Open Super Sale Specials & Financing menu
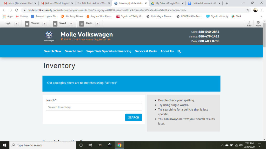 tap(109, 51)
